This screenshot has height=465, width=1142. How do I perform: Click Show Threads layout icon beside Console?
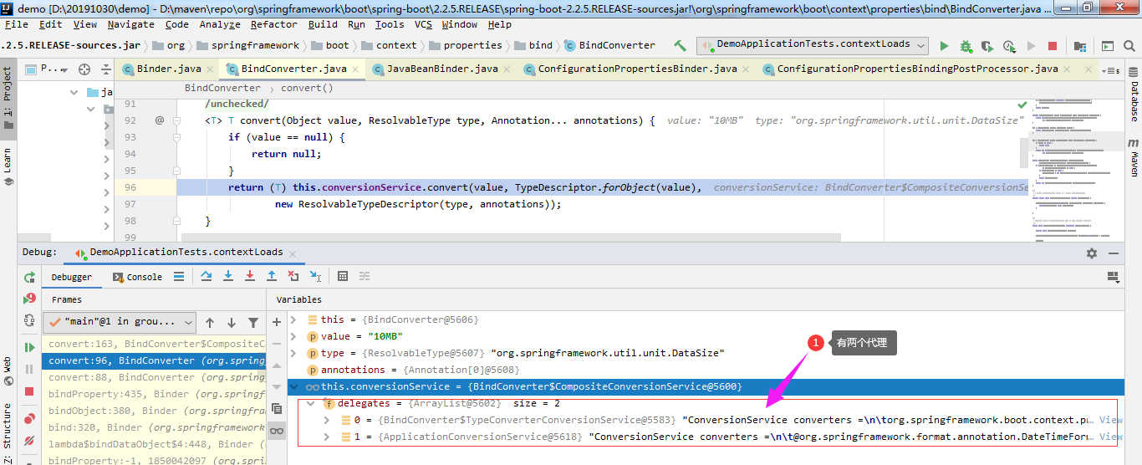point(179,276)
